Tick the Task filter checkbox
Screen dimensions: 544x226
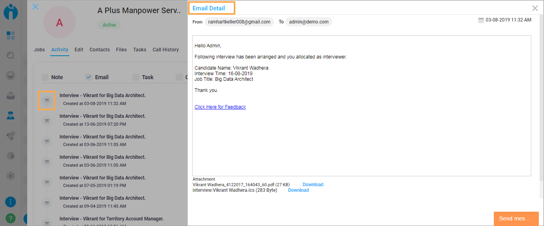(x=136, y=77)
